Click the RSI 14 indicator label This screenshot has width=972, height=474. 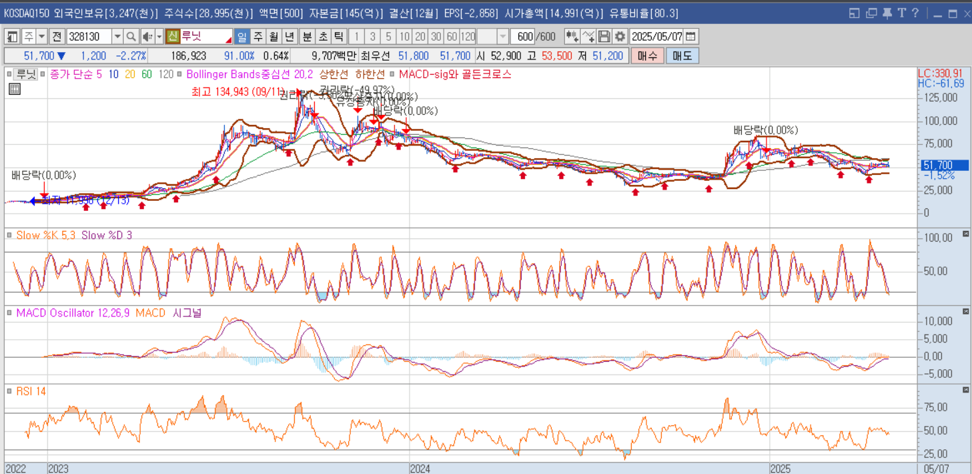pyautogui.click(x=31, y=391)
